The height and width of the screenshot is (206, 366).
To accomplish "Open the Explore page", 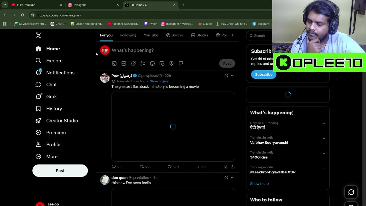I will 49,61.
